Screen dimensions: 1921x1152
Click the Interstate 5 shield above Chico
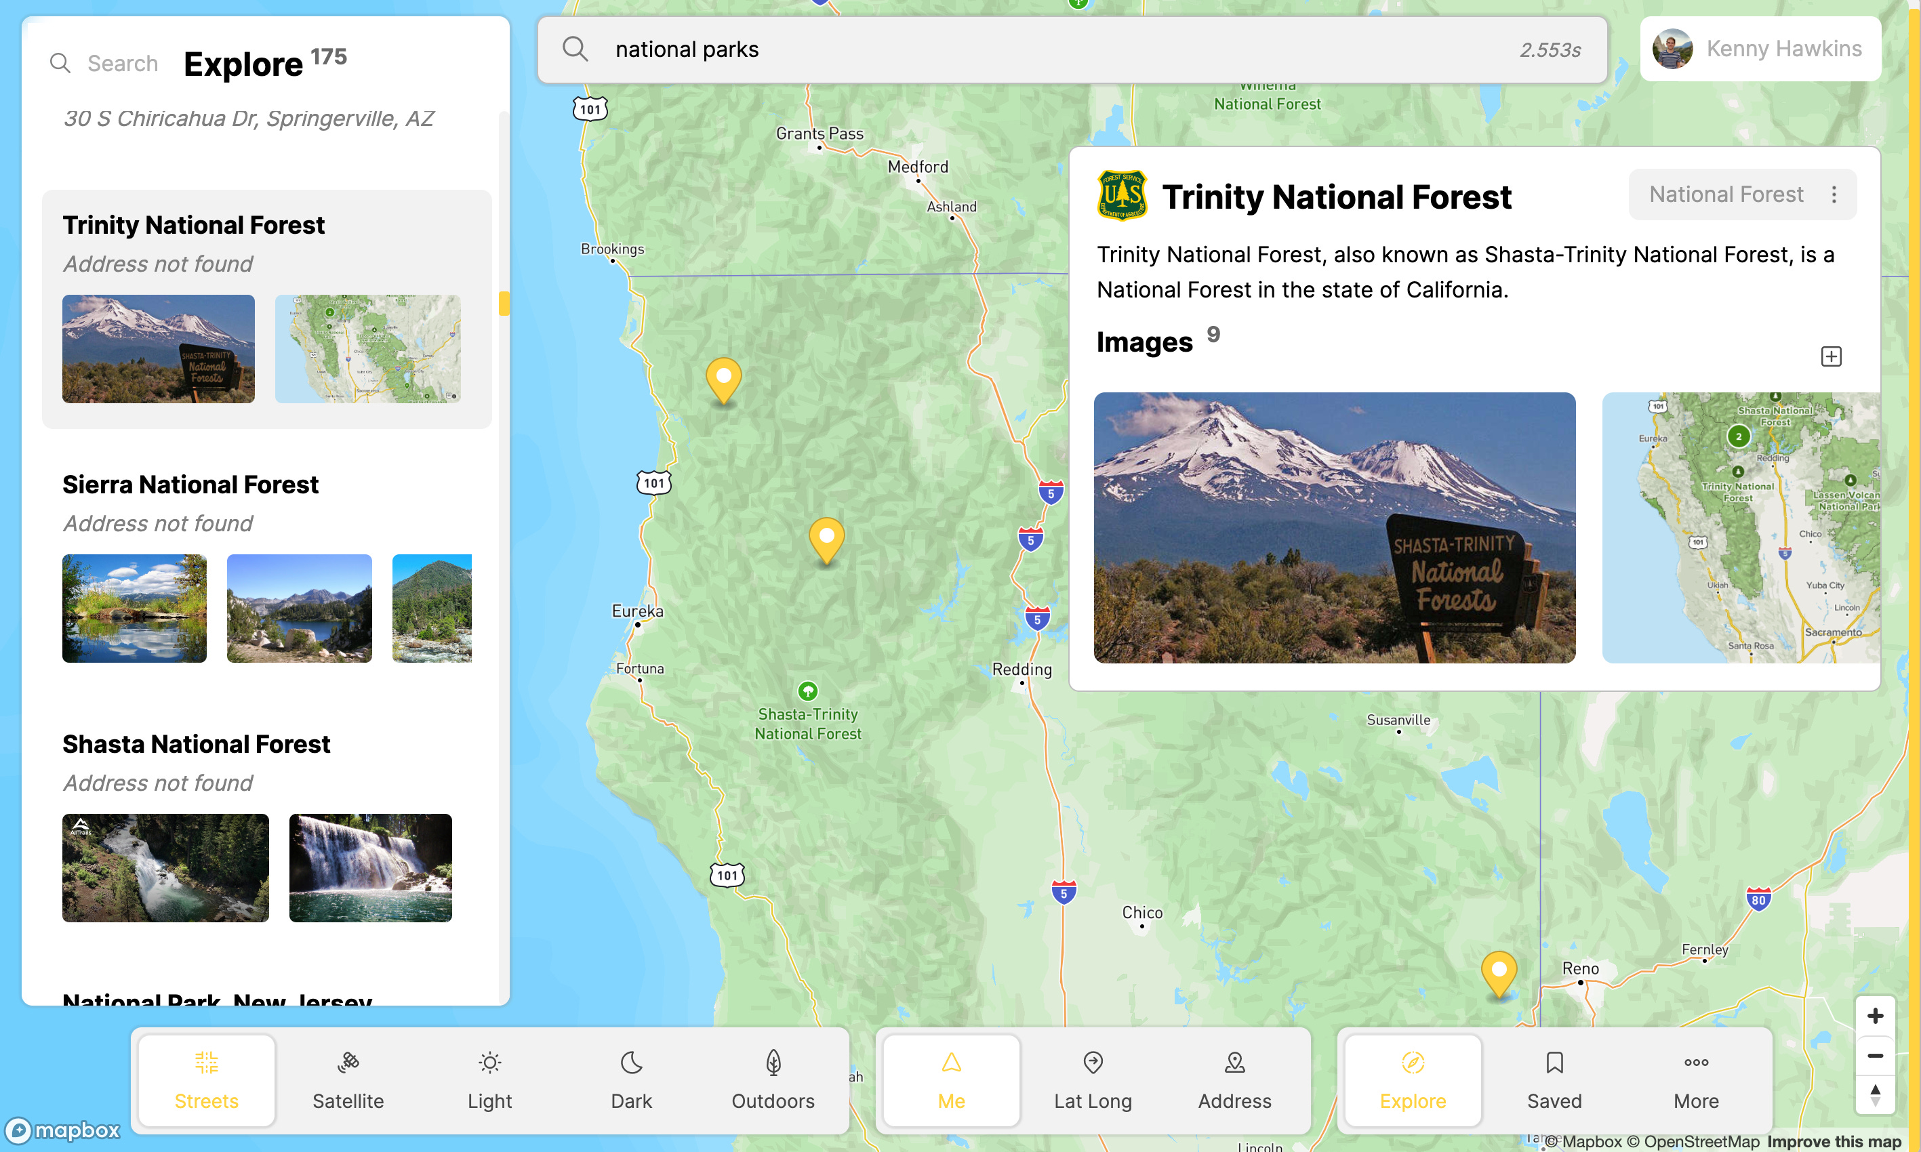(x=1064, y=892)
